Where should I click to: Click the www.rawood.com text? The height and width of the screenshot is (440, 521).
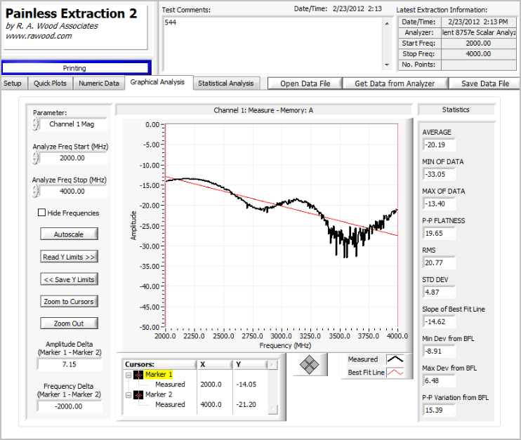click(x=39, y=36)
